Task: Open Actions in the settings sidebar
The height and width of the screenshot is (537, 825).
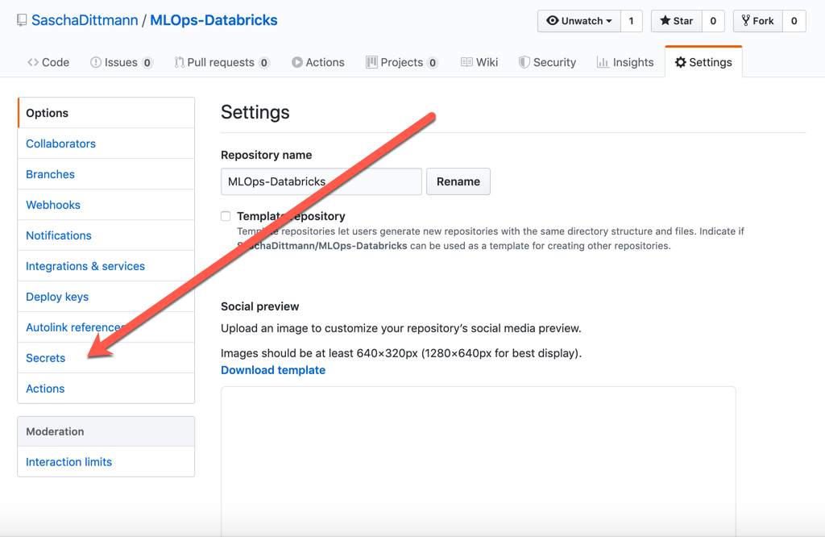Action: [106, 389]
